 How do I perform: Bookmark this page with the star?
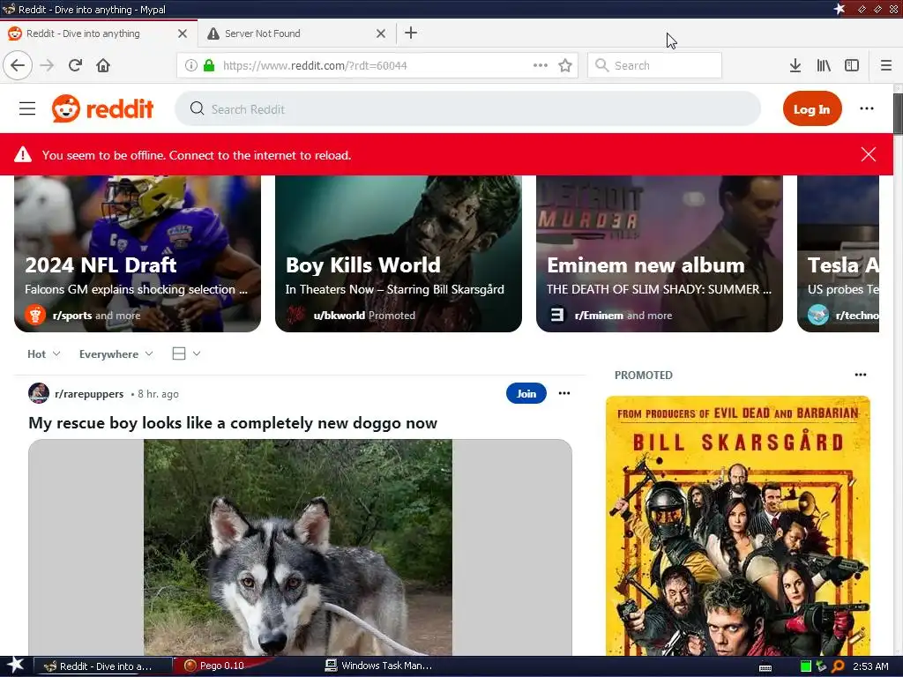tap(565, 65)
